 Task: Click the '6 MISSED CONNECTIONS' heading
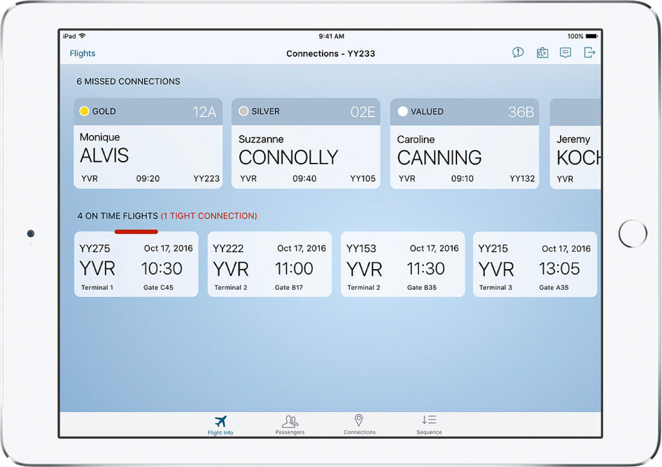point(128,81)
